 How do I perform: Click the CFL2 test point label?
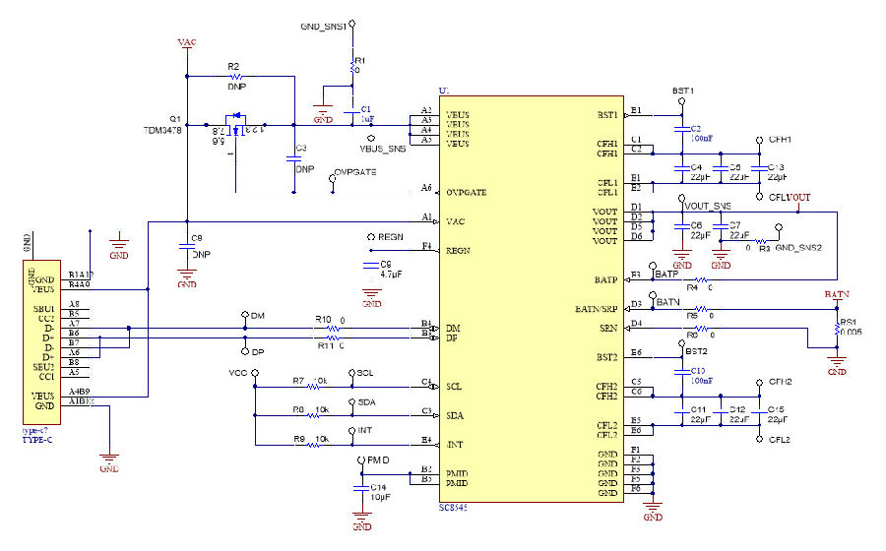coord(780,440)
